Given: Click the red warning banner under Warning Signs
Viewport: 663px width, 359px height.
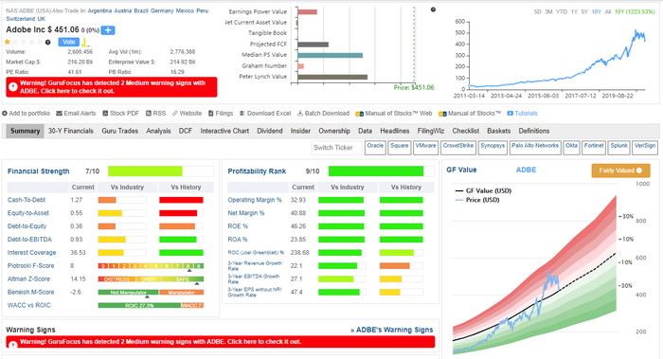Looking at the screenshot, I should (221, 342).
